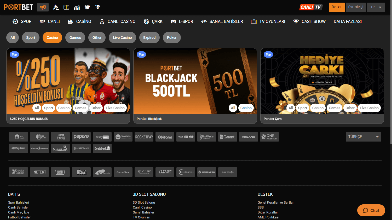The width and height of the screenshot is (392, 220).
Task: Enable the Expired promotions filter
Action: click(x=149, y=38)
